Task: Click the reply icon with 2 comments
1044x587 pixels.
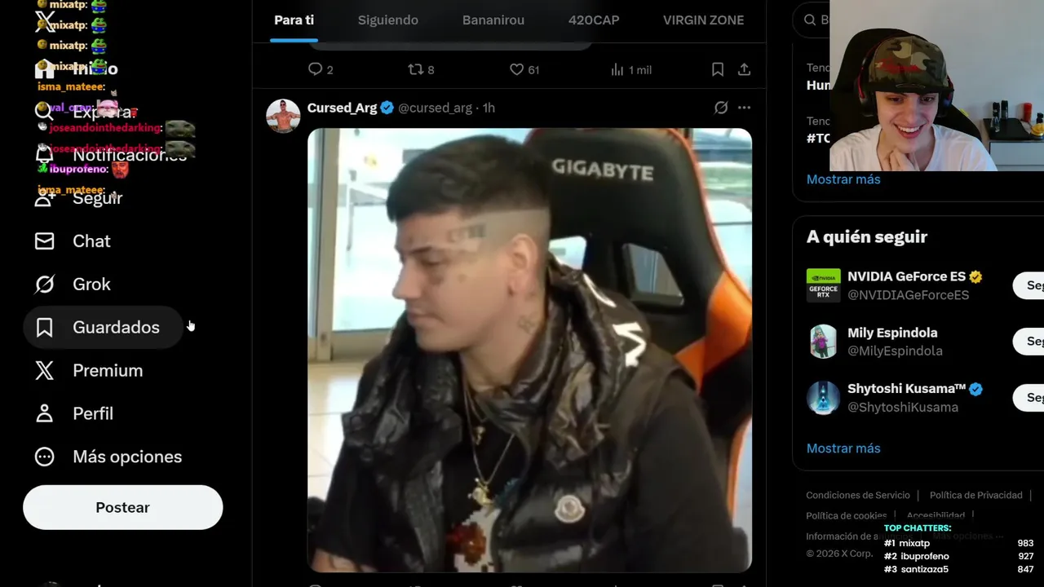Action: pyautogui.click(x=315, y=69)
